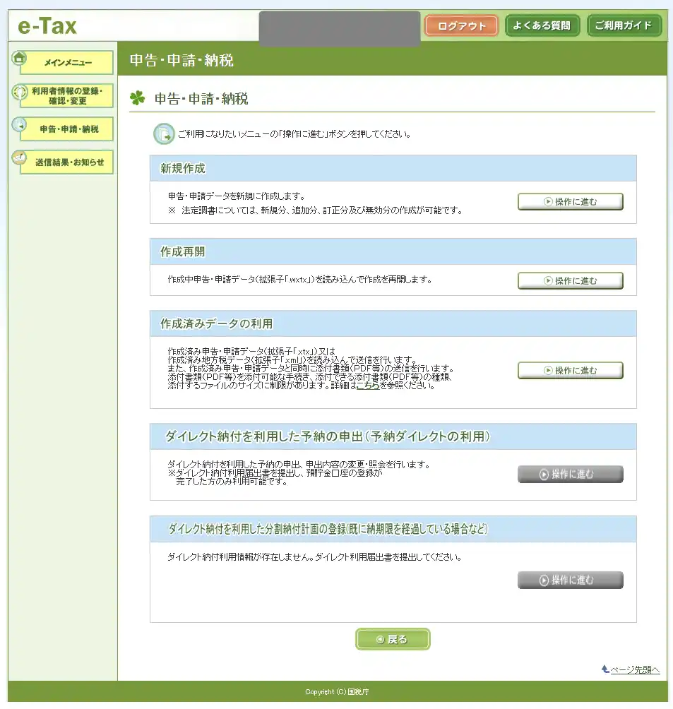Click the 作成済みデータの利用 section header
Screen dimensions: 673x709
pyautogui.click(x=216, y=324)
